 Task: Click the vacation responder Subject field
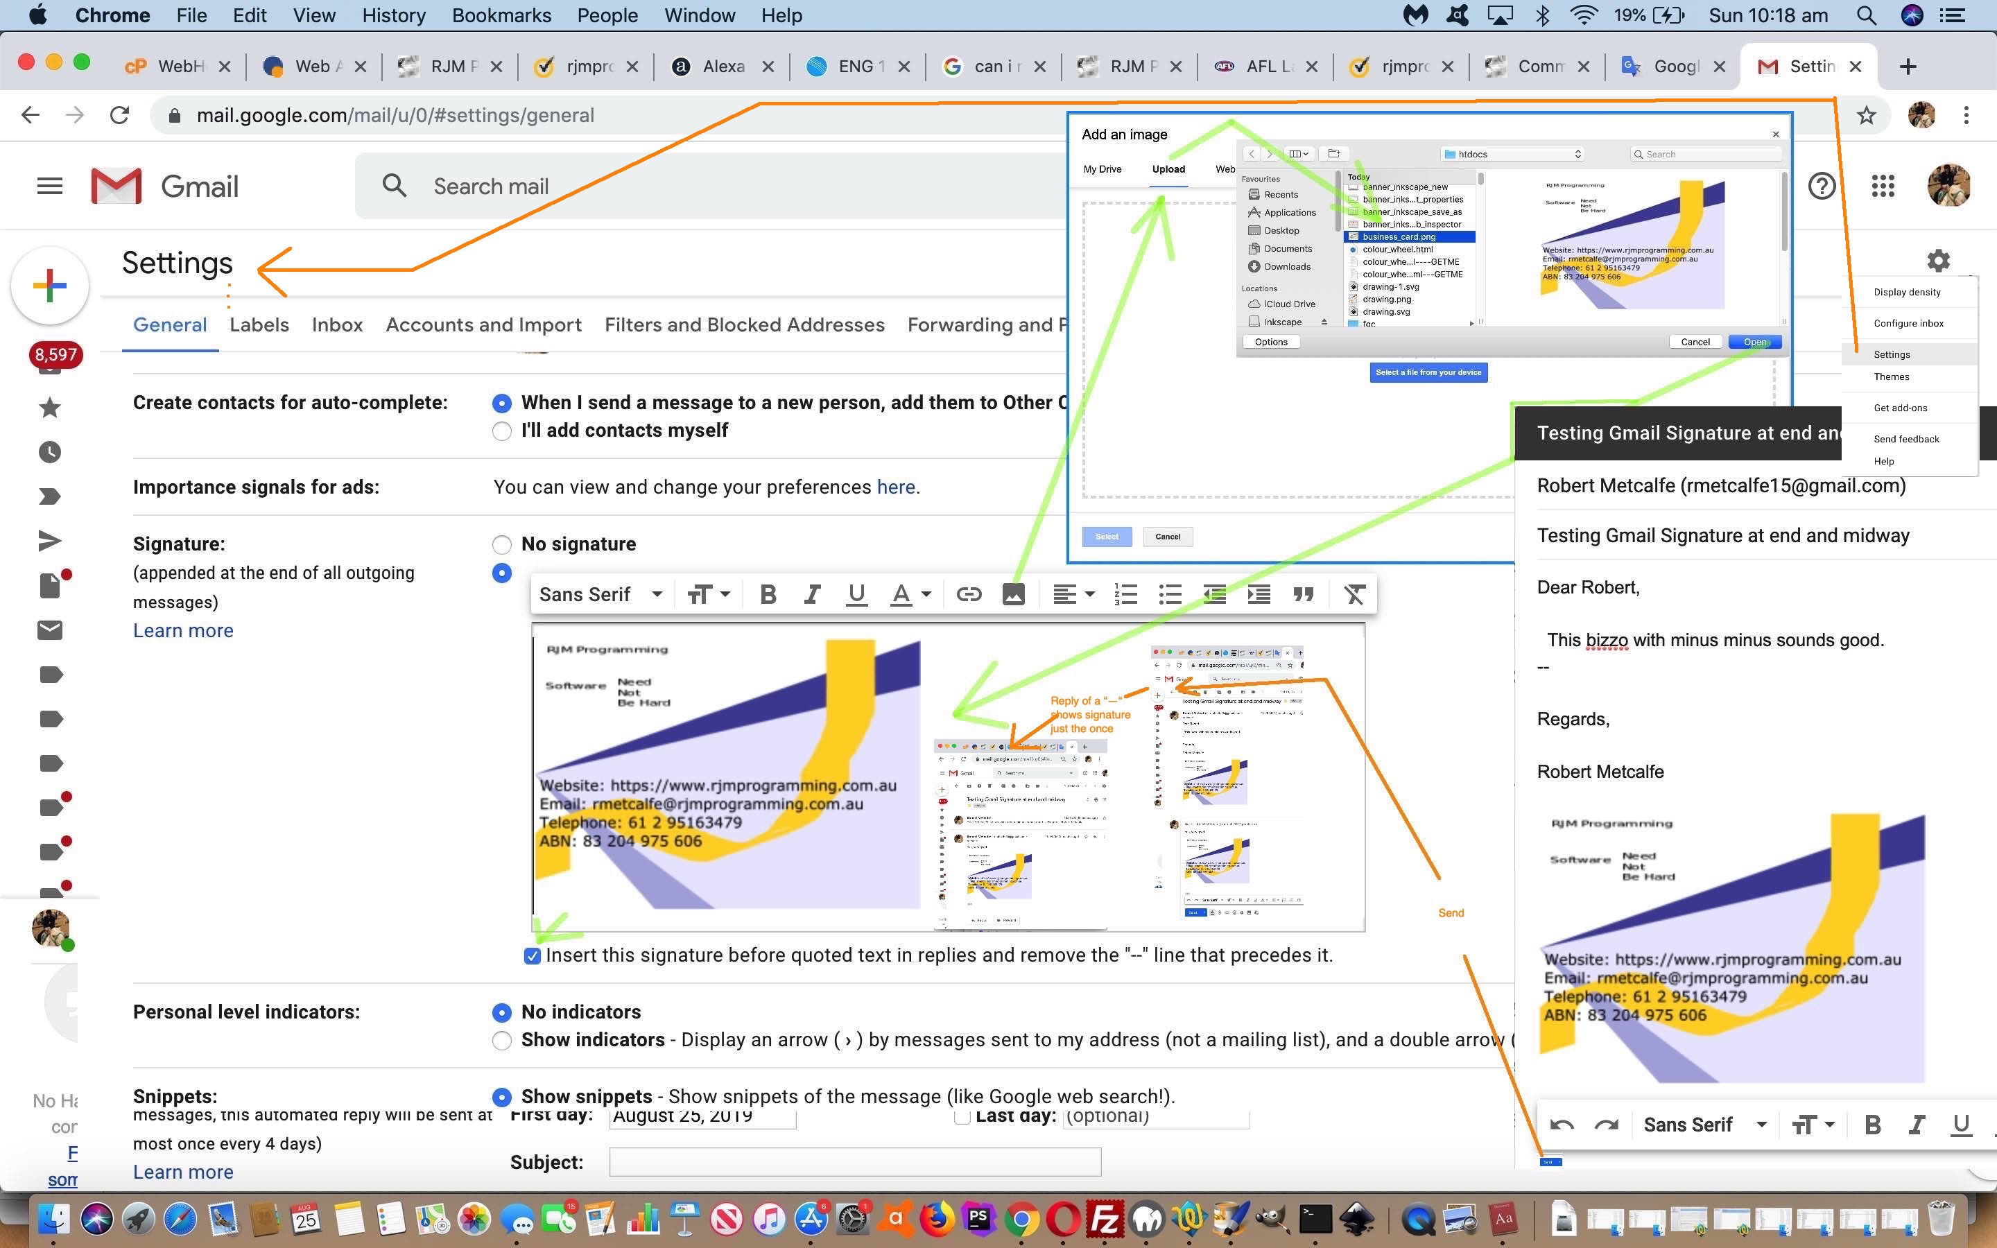pos(855,1162)
